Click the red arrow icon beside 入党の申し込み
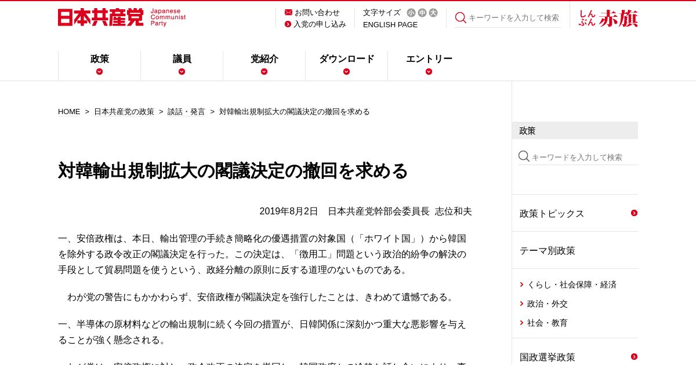Viewport: 696px width, 365px height. [288, 24]
